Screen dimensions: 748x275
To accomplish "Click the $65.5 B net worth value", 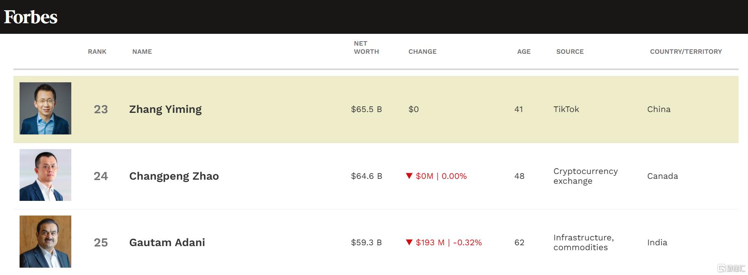I will 366,109.
